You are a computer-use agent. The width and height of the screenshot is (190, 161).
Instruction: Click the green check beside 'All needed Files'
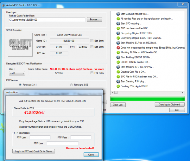point(118,19)
